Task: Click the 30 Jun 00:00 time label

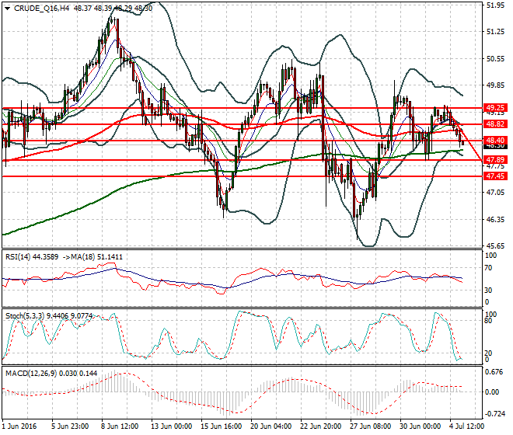Action: (x=421, y=426)
